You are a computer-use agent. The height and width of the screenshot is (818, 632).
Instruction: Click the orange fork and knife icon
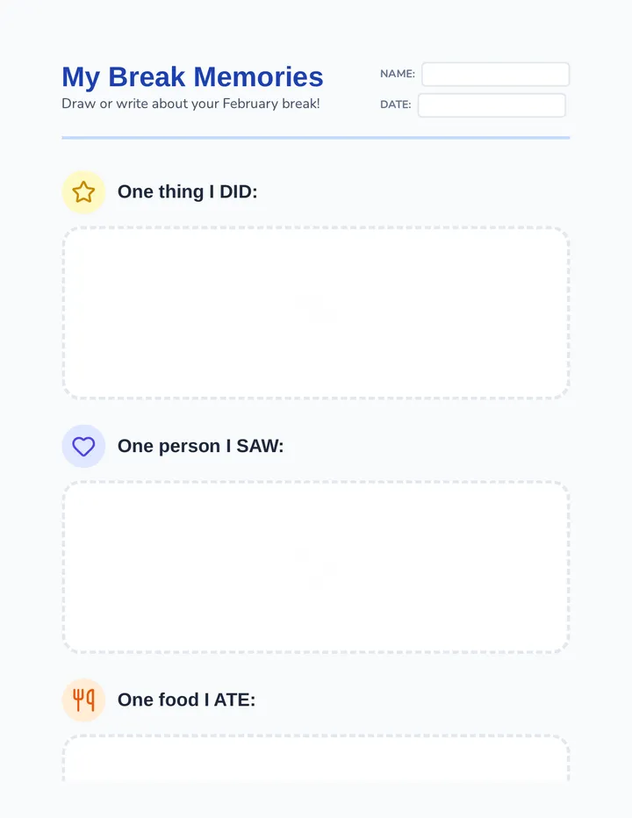[x=83, y=700]
